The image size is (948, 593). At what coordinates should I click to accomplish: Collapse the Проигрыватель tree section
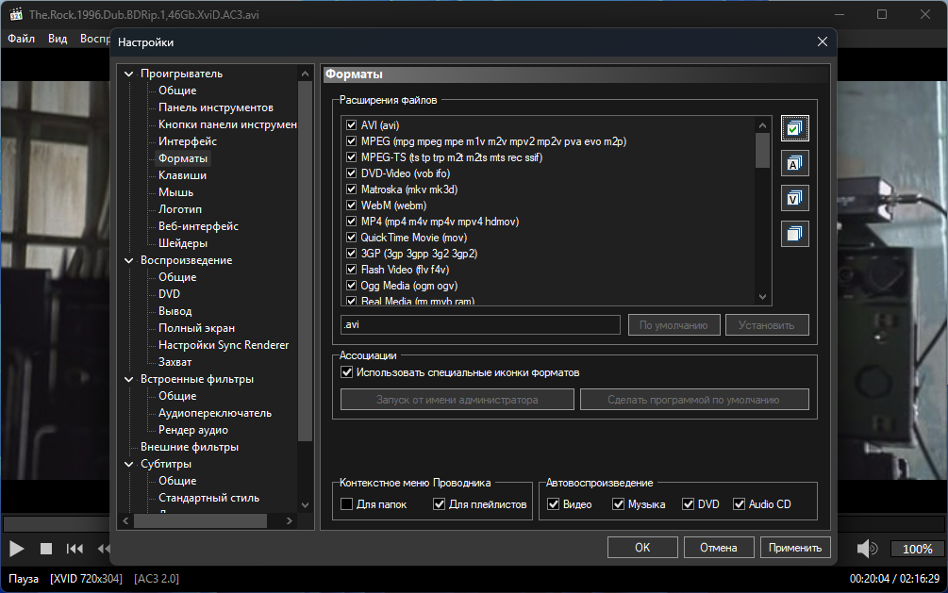[x=128, y=74]
